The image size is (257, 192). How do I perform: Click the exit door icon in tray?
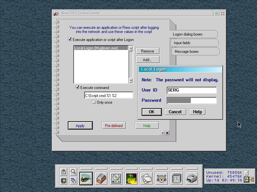point(252,180)
